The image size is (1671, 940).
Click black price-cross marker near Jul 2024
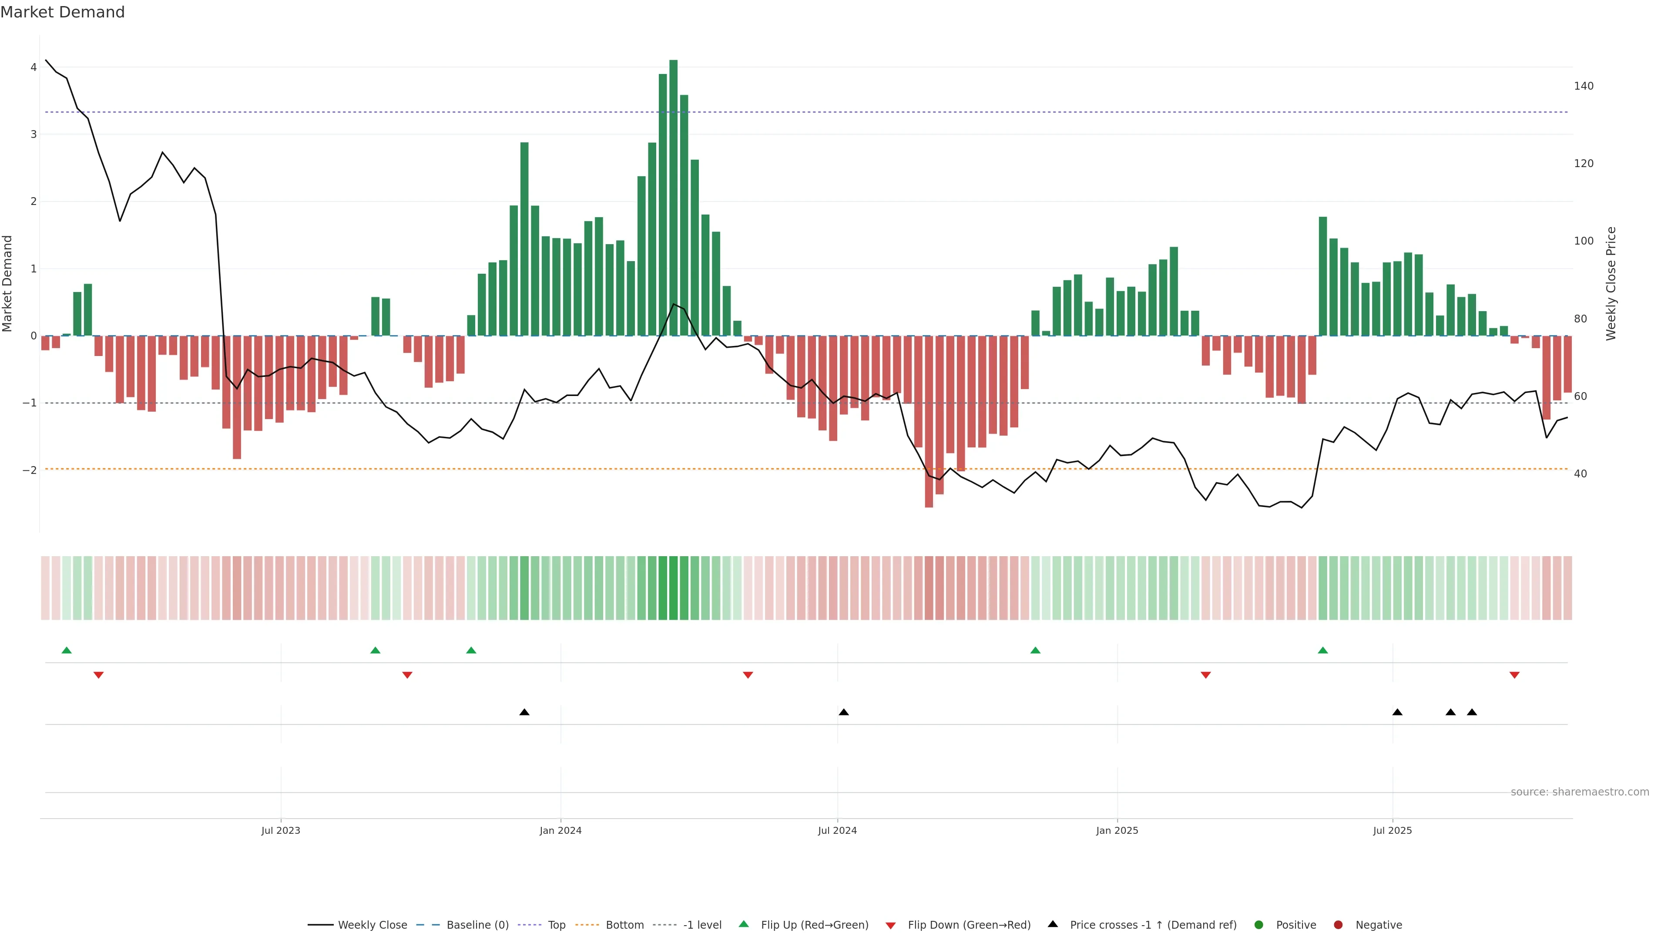coord(843,712)
